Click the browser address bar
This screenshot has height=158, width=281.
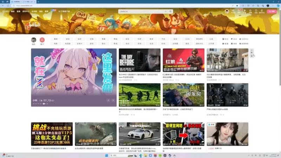[x=122, y=6]
